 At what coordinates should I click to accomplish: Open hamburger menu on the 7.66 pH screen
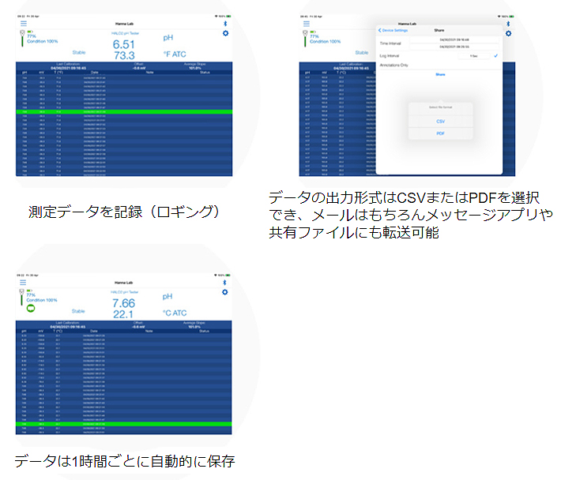(x=22, y=282)
